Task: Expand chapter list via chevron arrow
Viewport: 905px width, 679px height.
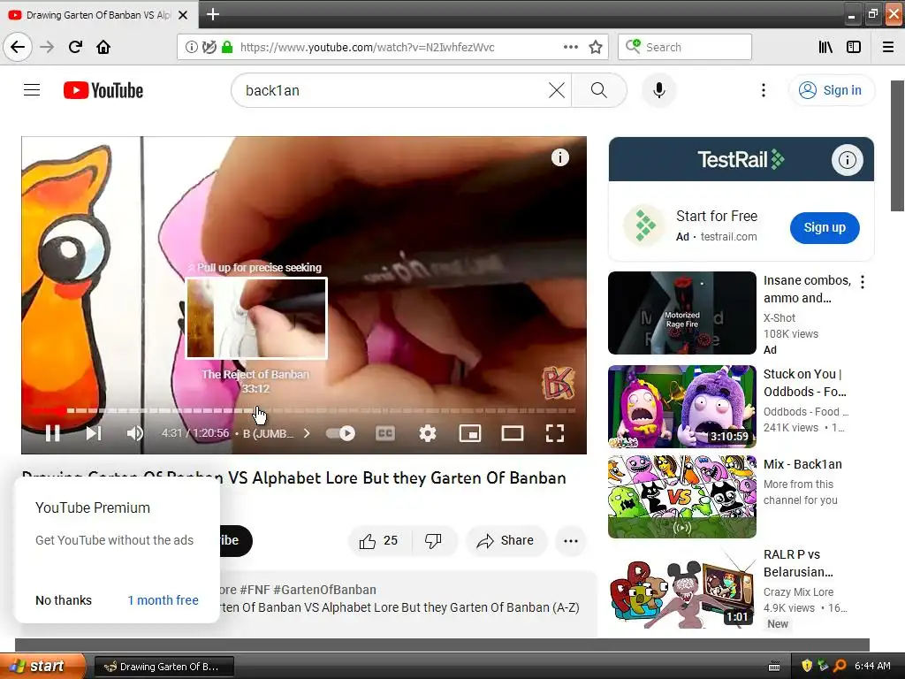Action: (307, 433)
